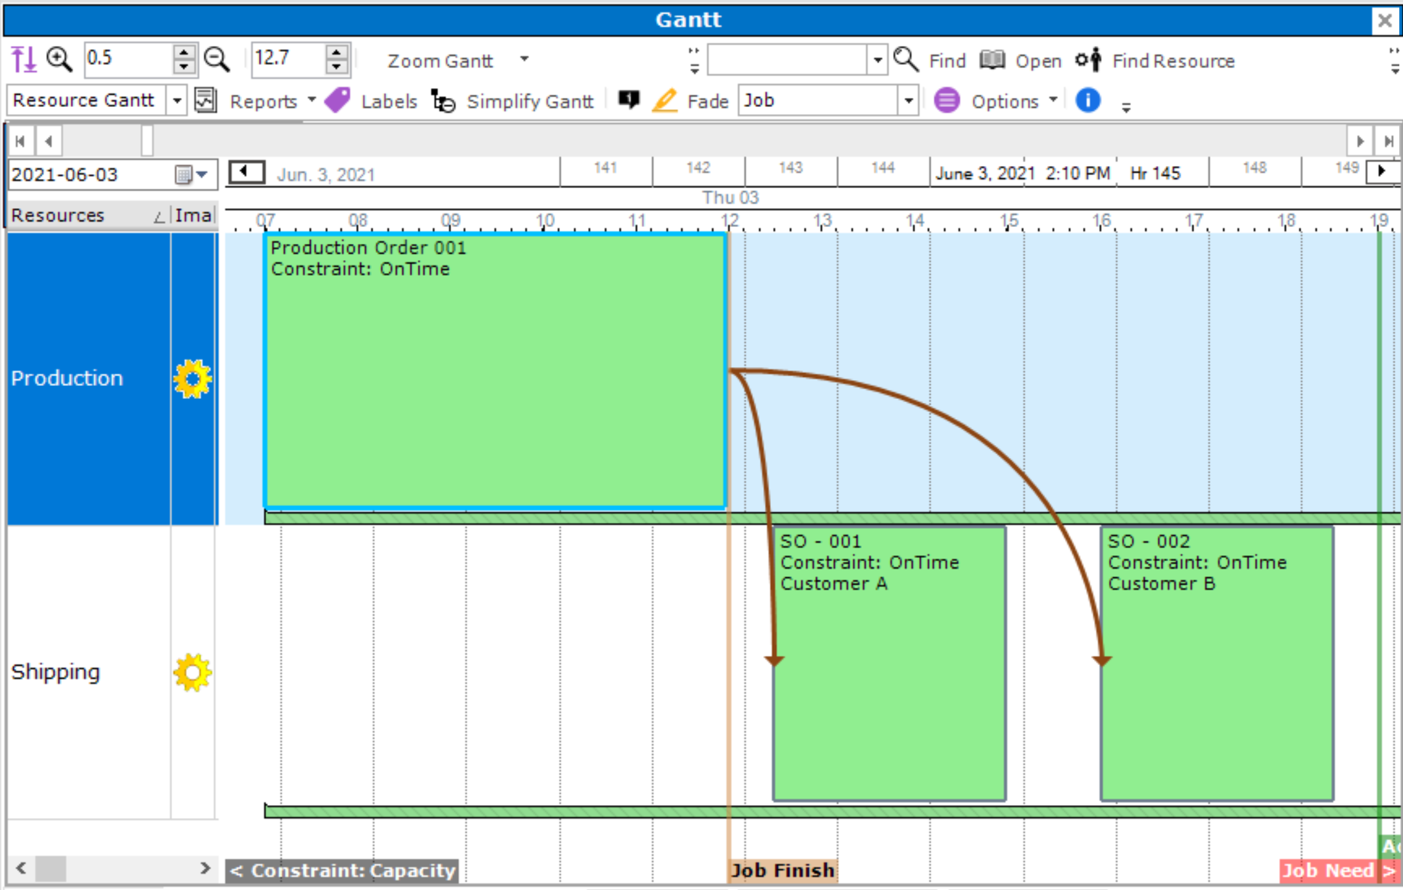Click the purple Options circle icon
1403x890 pixels.
click(x=947, y=101)
